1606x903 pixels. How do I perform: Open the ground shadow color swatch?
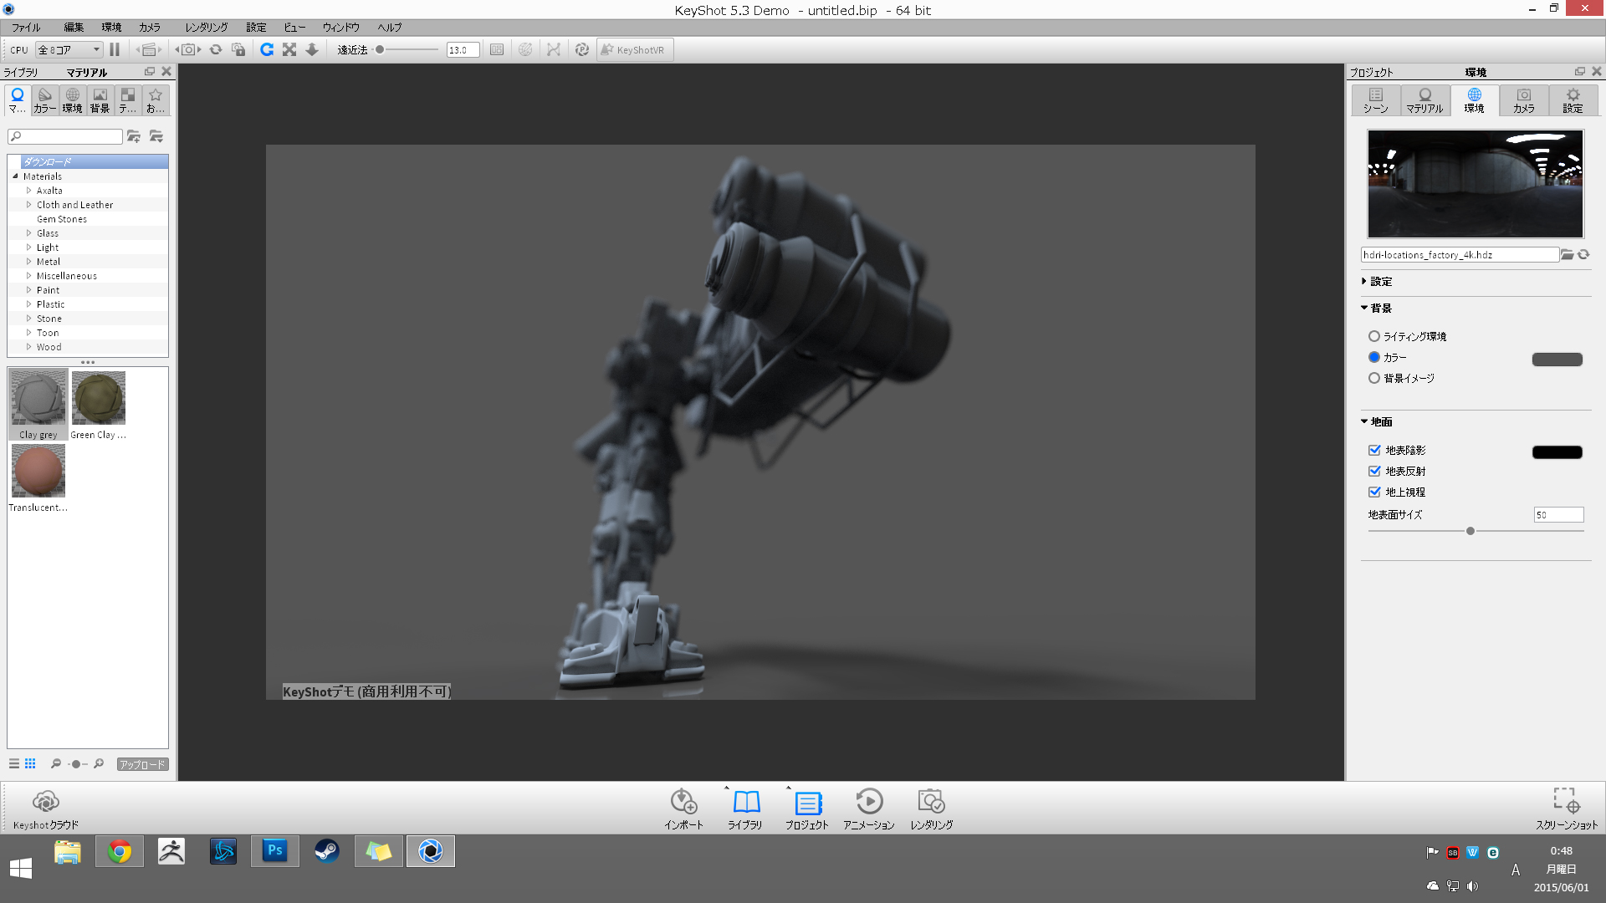[x=1557, y=452]
